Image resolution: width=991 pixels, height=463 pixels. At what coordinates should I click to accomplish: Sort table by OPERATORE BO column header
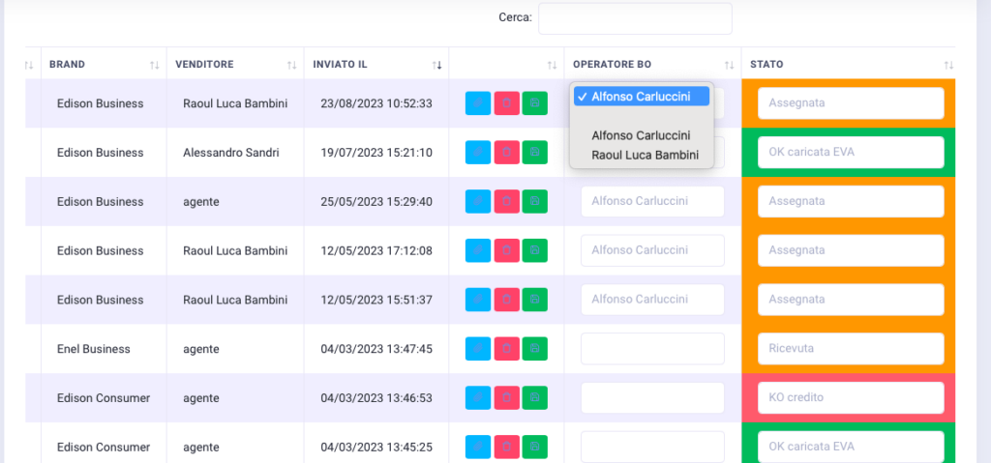coord(653,65)
